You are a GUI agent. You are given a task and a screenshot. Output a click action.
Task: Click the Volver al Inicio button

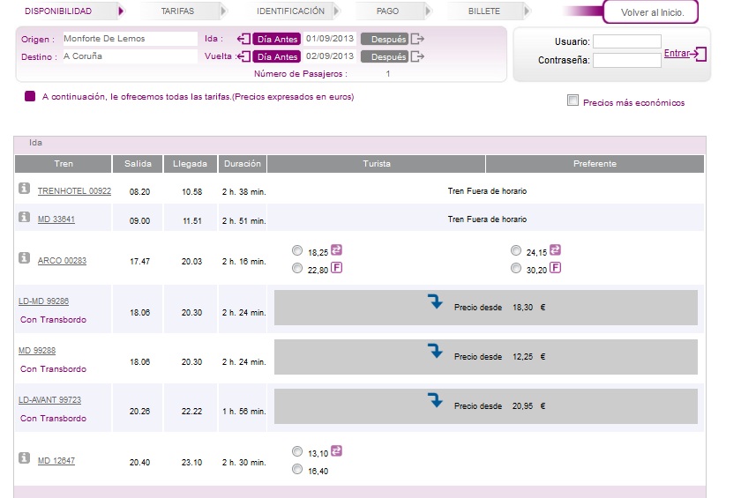pos(652,12)
